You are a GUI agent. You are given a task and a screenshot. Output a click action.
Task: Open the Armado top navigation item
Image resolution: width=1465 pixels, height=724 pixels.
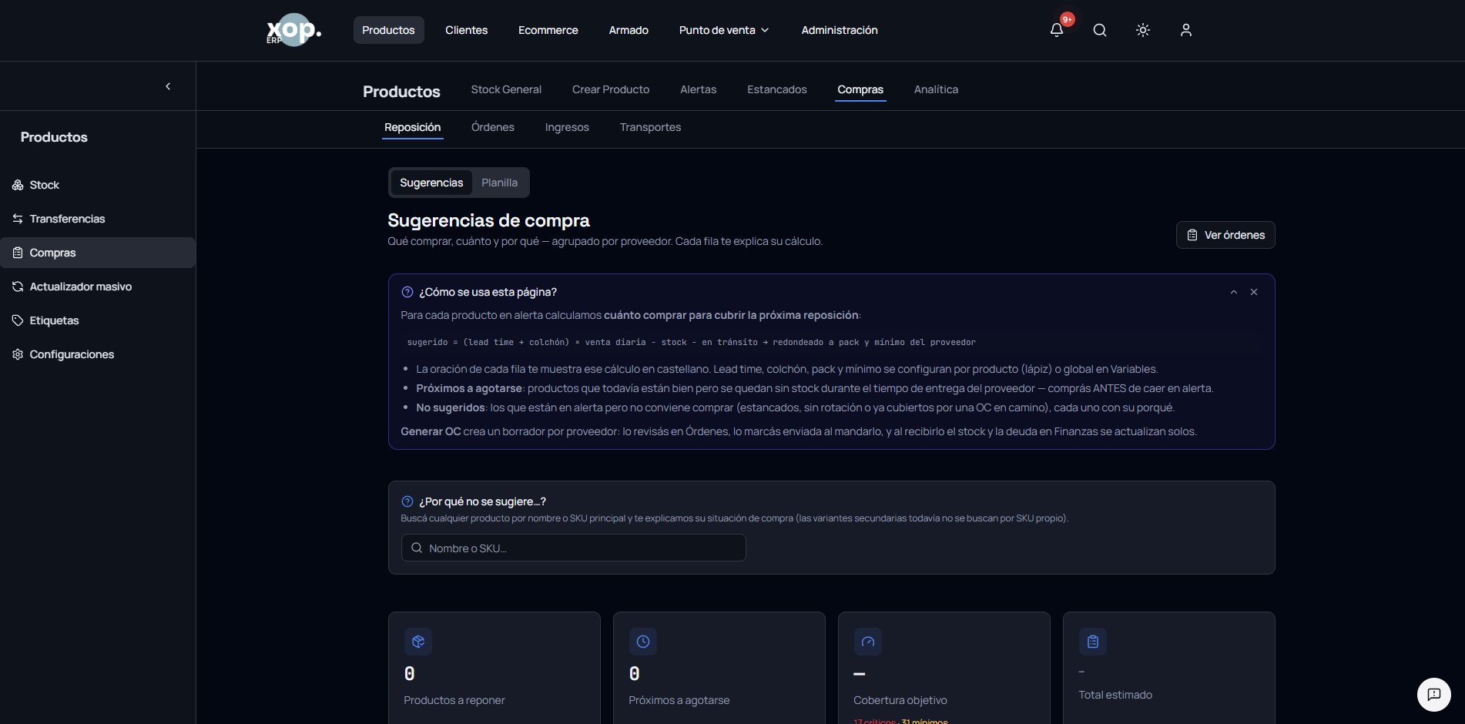click(629, 30)
